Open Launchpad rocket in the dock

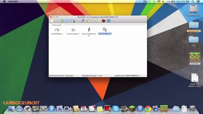(x=28, y=109)
